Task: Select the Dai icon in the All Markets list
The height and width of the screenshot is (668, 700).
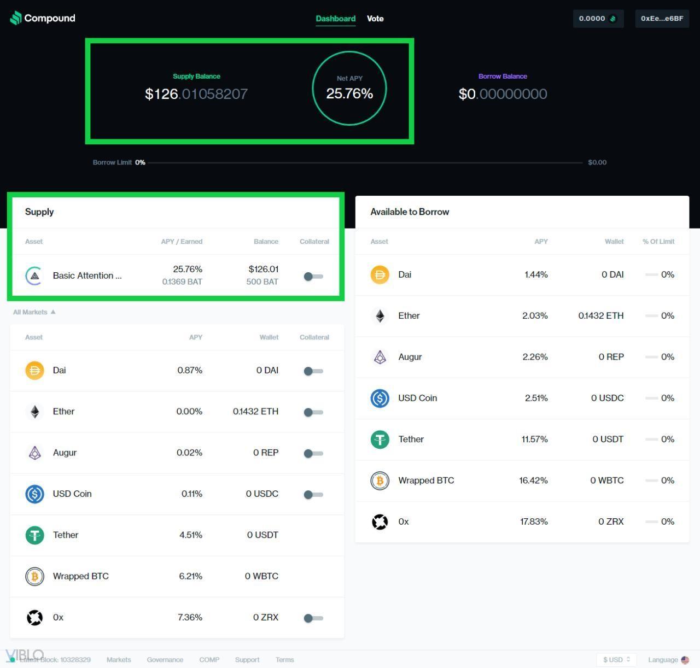Action: coord(34,370)
